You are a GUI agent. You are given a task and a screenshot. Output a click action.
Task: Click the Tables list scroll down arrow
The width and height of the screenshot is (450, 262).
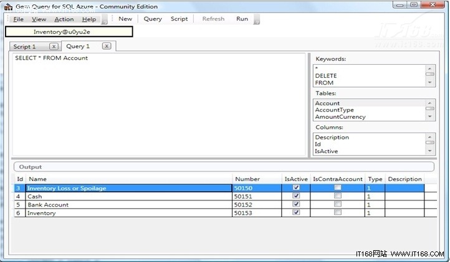click(x=429, y=116)
